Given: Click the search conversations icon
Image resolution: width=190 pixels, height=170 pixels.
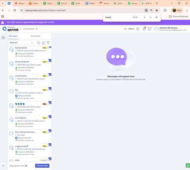Looking at the screenshot, I should 38,43.
